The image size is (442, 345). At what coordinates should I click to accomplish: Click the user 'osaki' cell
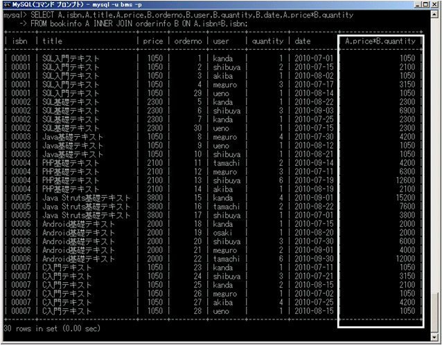pyautogui.click(x=222, y=232)
